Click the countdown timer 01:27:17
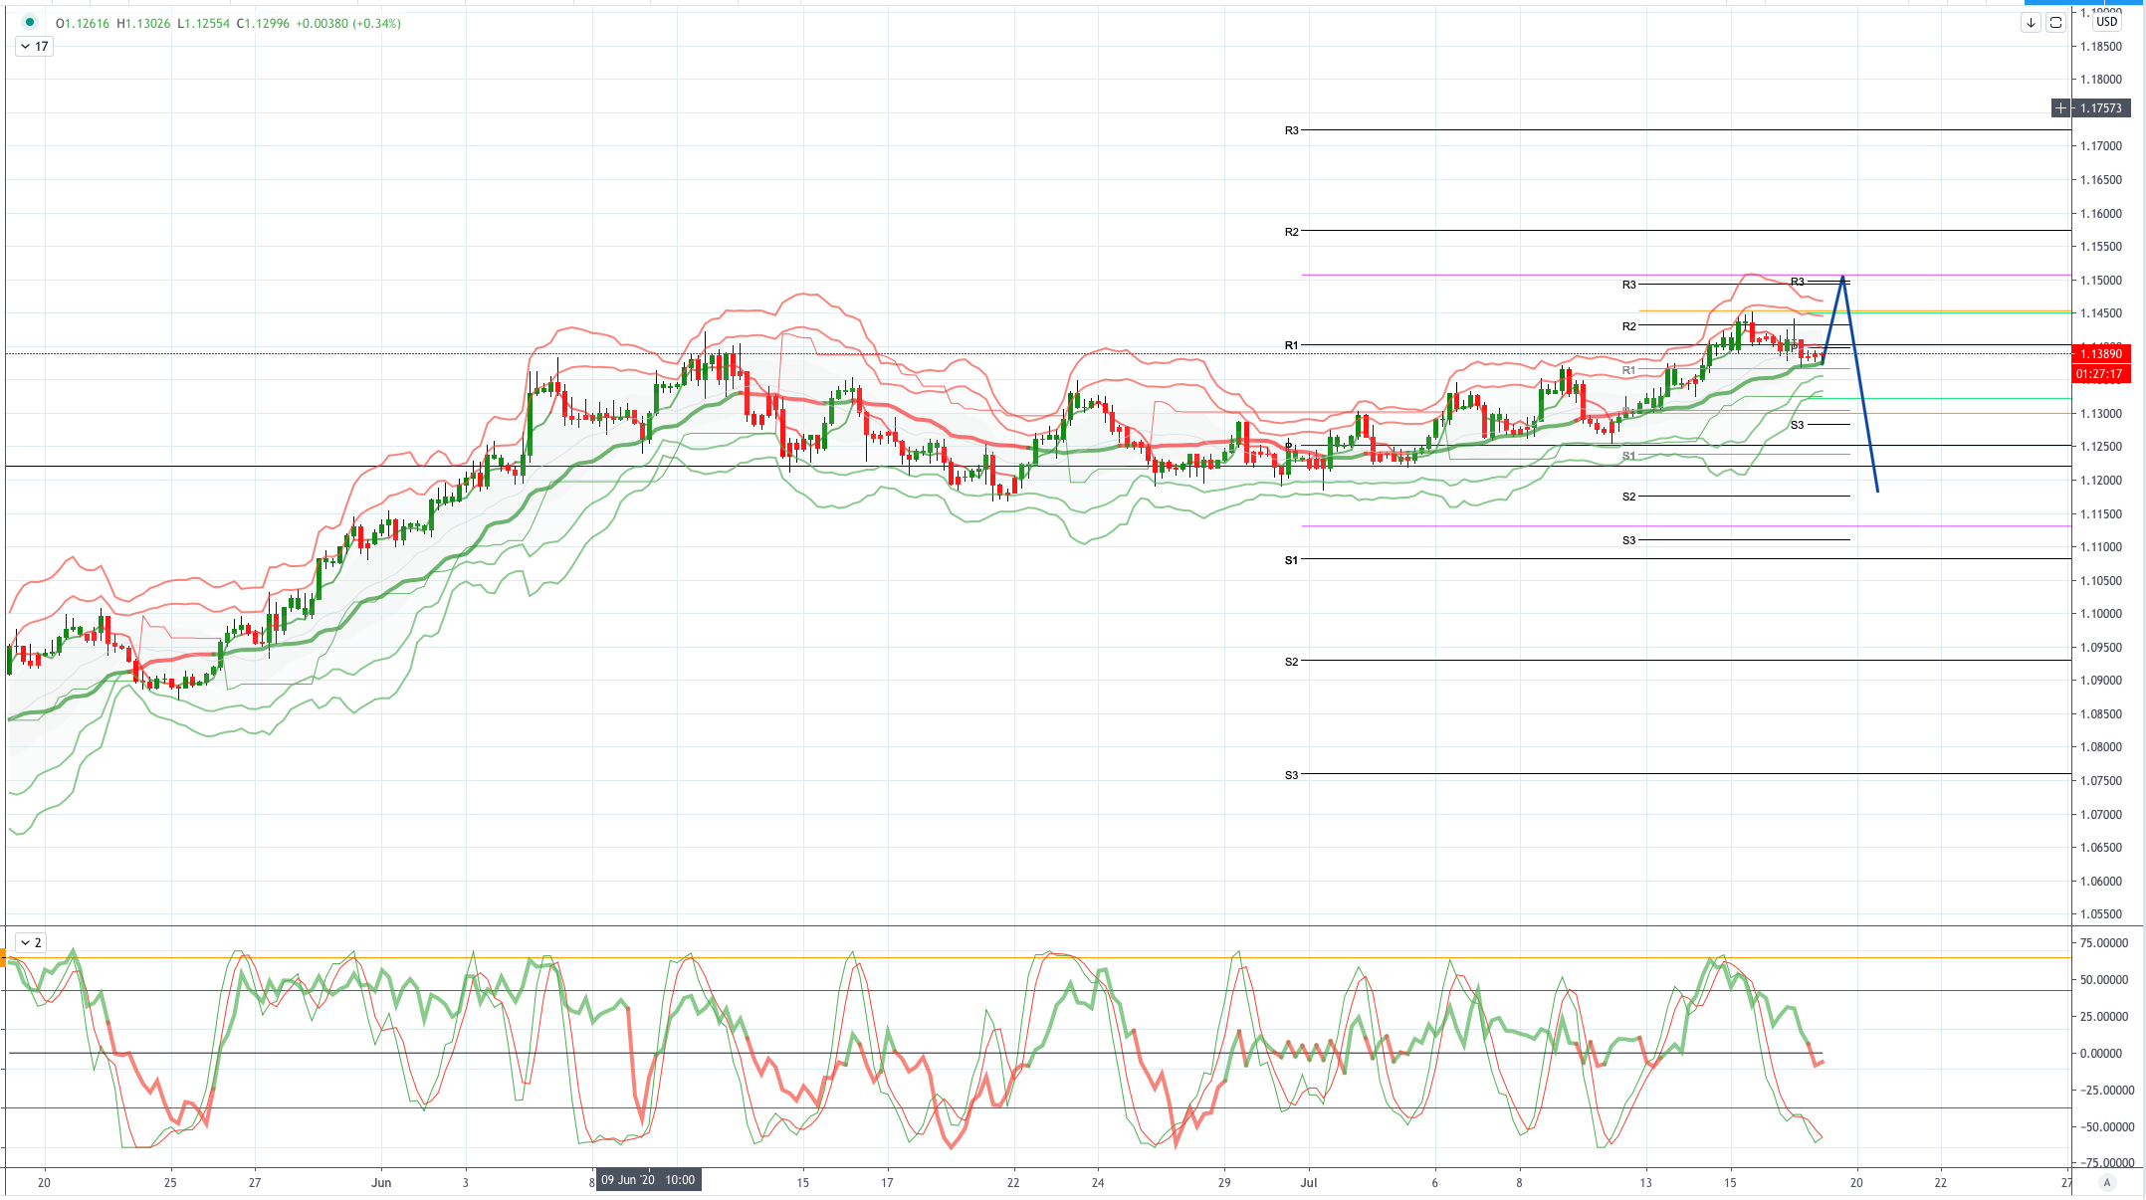Image resolution: width=2146 pixels, height=1200 pixels. click(2101, 374)
